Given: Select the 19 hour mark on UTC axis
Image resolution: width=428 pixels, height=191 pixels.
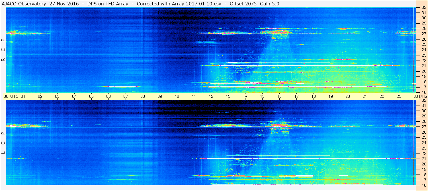Looking at the screenshot, I should [x=331, y=96].
